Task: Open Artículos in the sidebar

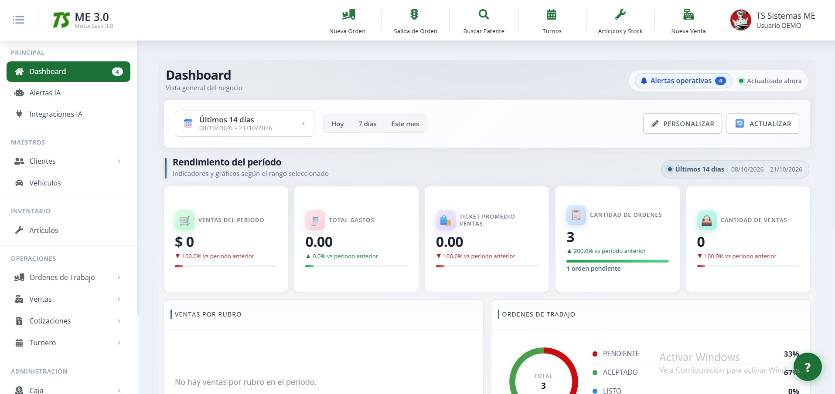Action: coord(68,230)
